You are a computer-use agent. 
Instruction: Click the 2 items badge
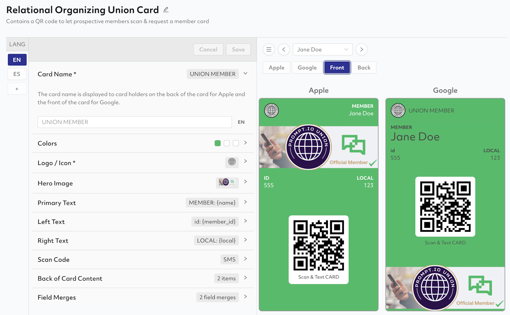pyautogui.click(x=226, y=278)
